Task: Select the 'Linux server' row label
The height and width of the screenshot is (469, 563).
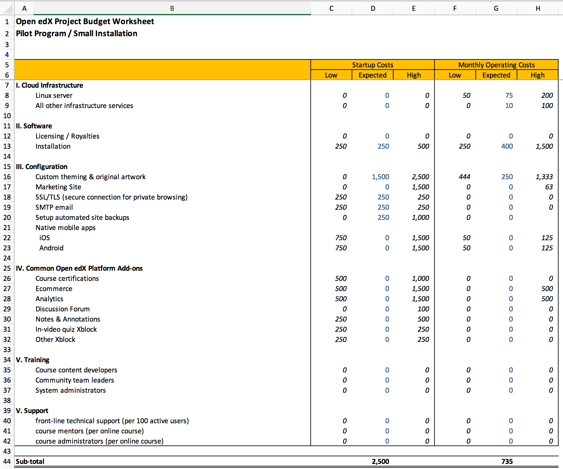Action: point(54,95)
